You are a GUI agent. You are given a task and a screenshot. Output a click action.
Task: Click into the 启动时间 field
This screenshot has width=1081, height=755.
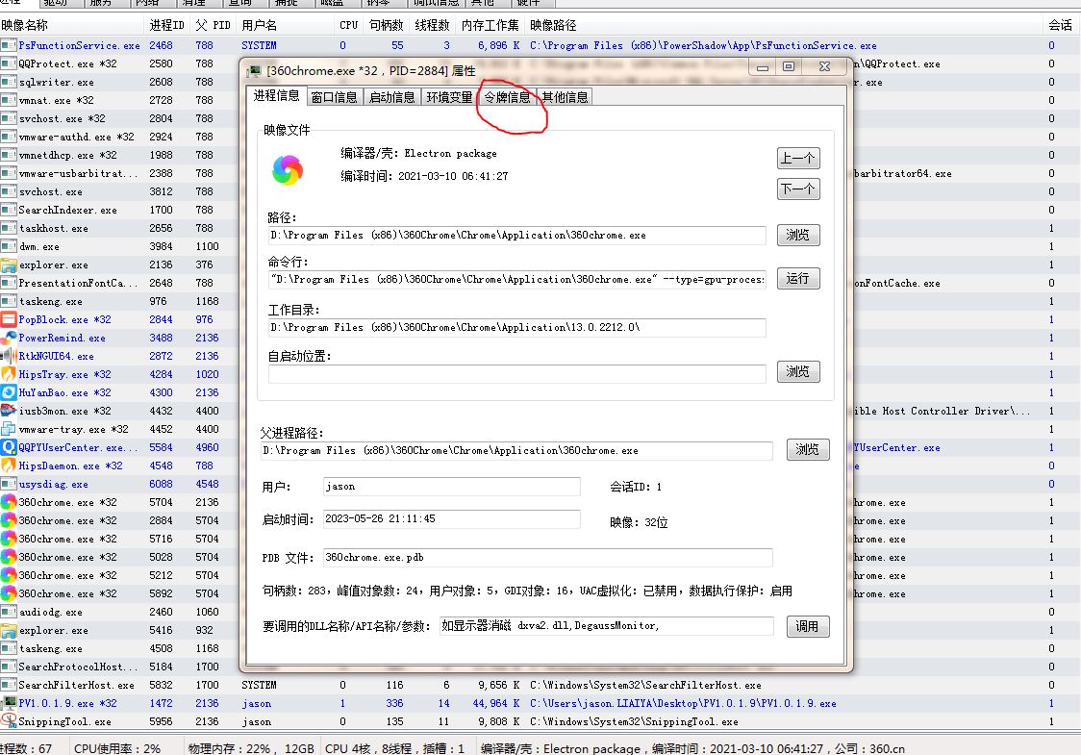452,518
